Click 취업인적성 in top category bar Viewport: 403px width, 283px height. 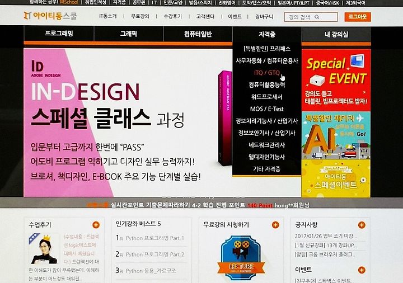(x=96, y=3)
